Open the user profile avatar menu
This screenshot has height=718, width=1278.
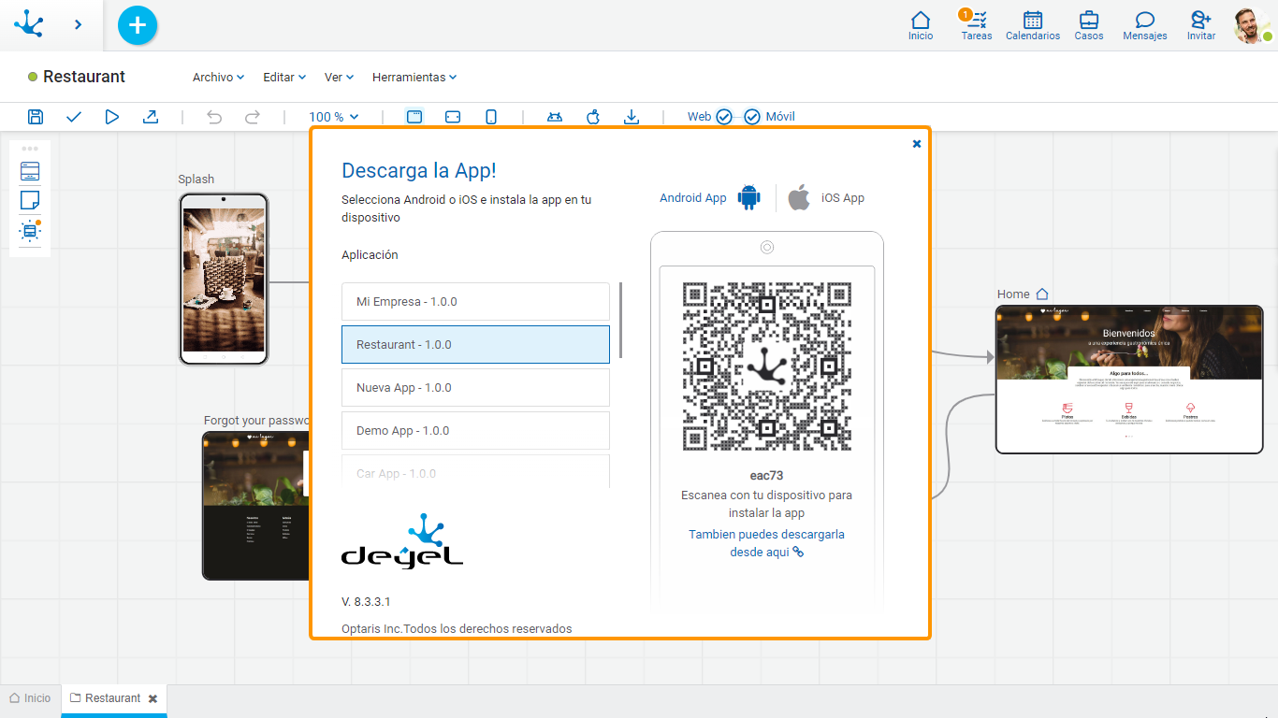click(1252, 26)
